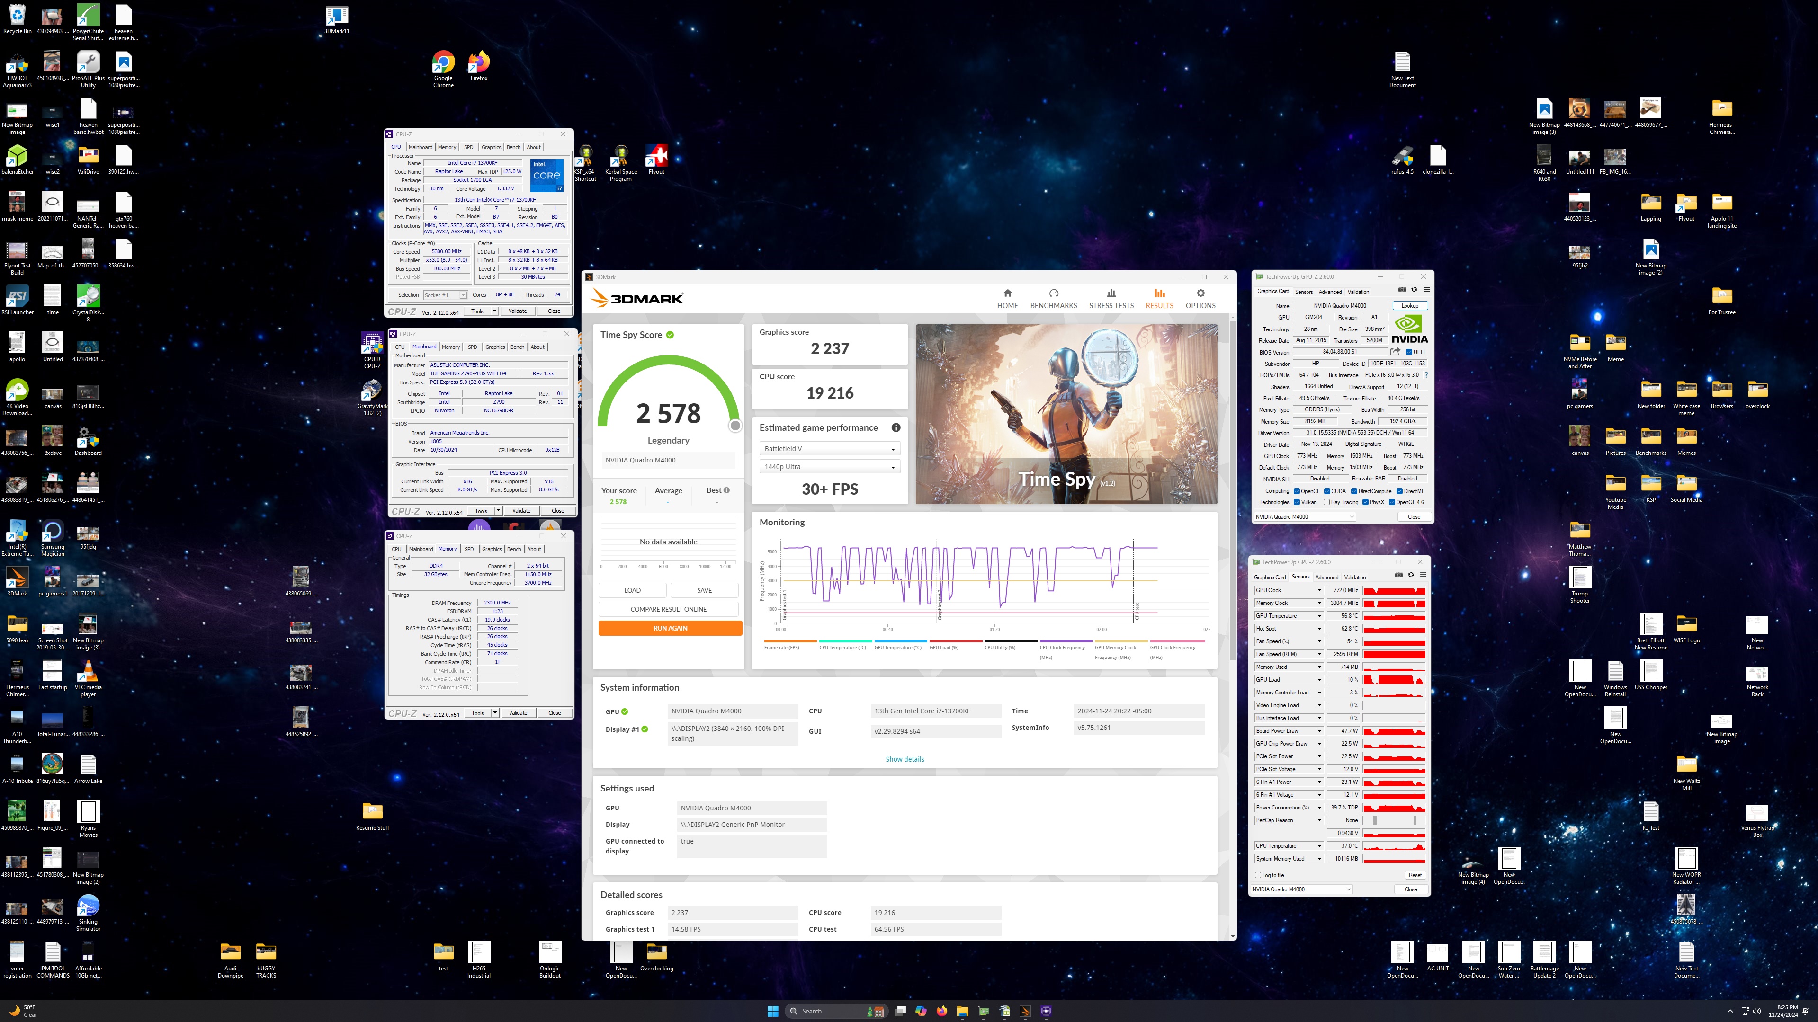
Task: Expand the GPU Clock sensor dropdown arrow
Action: tap(1319, 590)
